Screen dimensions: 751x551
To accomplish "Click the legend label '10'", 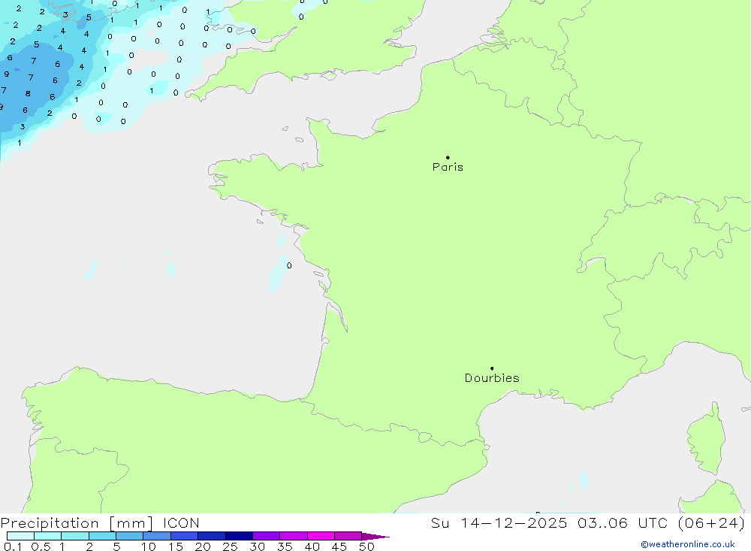I will [149, 546].
